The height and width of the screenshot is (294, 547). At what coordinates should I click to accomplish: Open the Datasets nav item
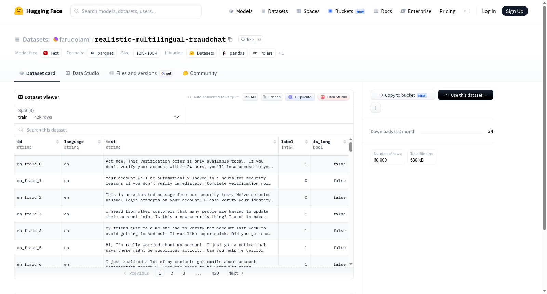pos(274,11)
